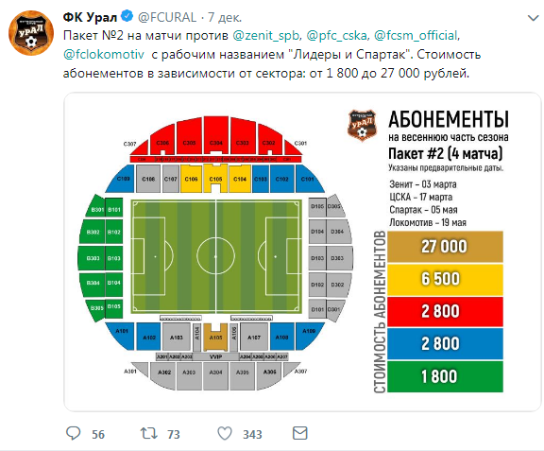
Task: Click the ФК Урал account name
Action: 90,17
